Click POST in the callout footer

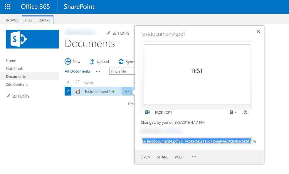179,157
